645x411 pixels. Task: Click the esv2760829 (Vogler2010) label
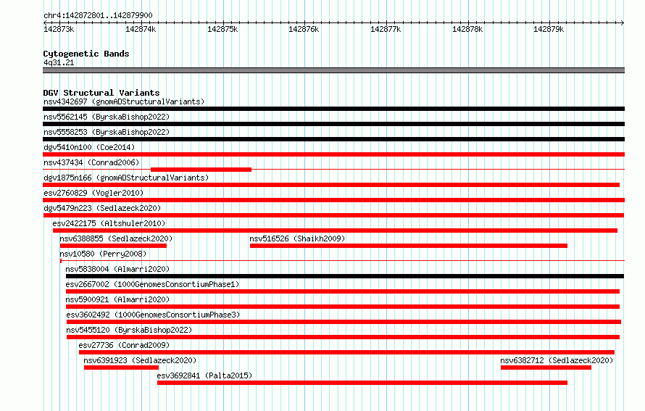[93, 193]
